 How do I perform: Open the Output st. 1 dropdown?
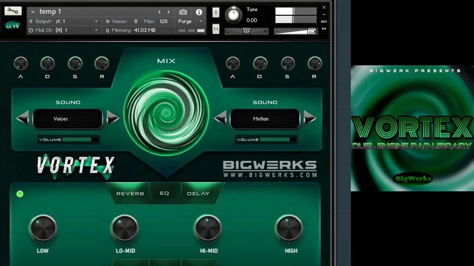tap(64, 21)
